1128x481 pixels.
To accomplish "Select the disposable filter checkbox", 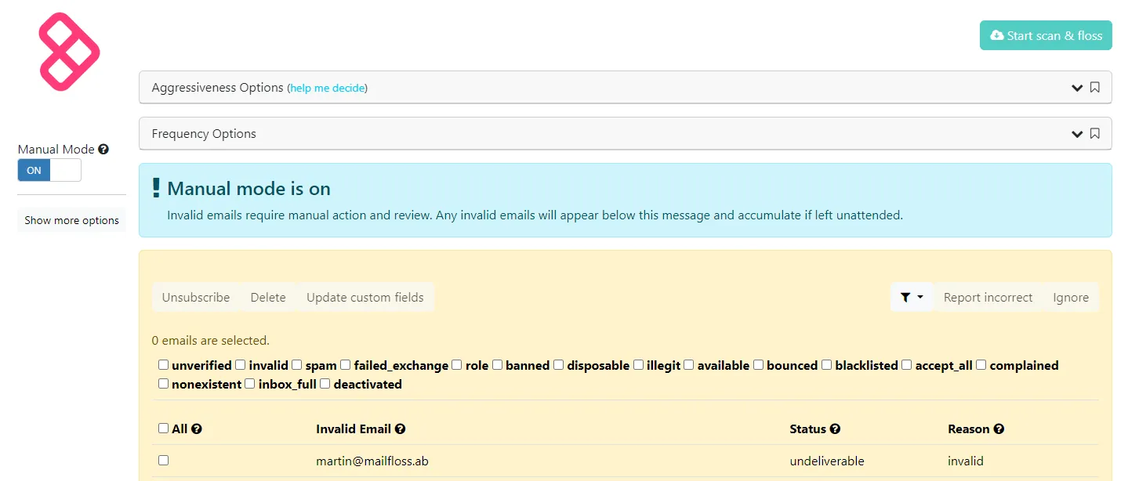I will 558,364.
